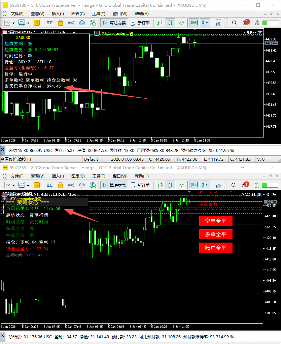The image size is (281, 344).
Task: Open Market shopping bag in bottom window
Action: pyautogui.click(x=60, y=185)
